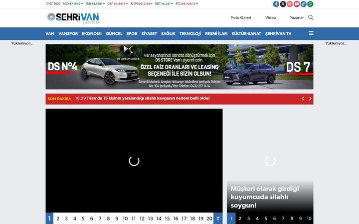This screenshot has height=224, width=359.
Task: Click the Şehrivan gazetesi logo
Action: coord(73,18)
